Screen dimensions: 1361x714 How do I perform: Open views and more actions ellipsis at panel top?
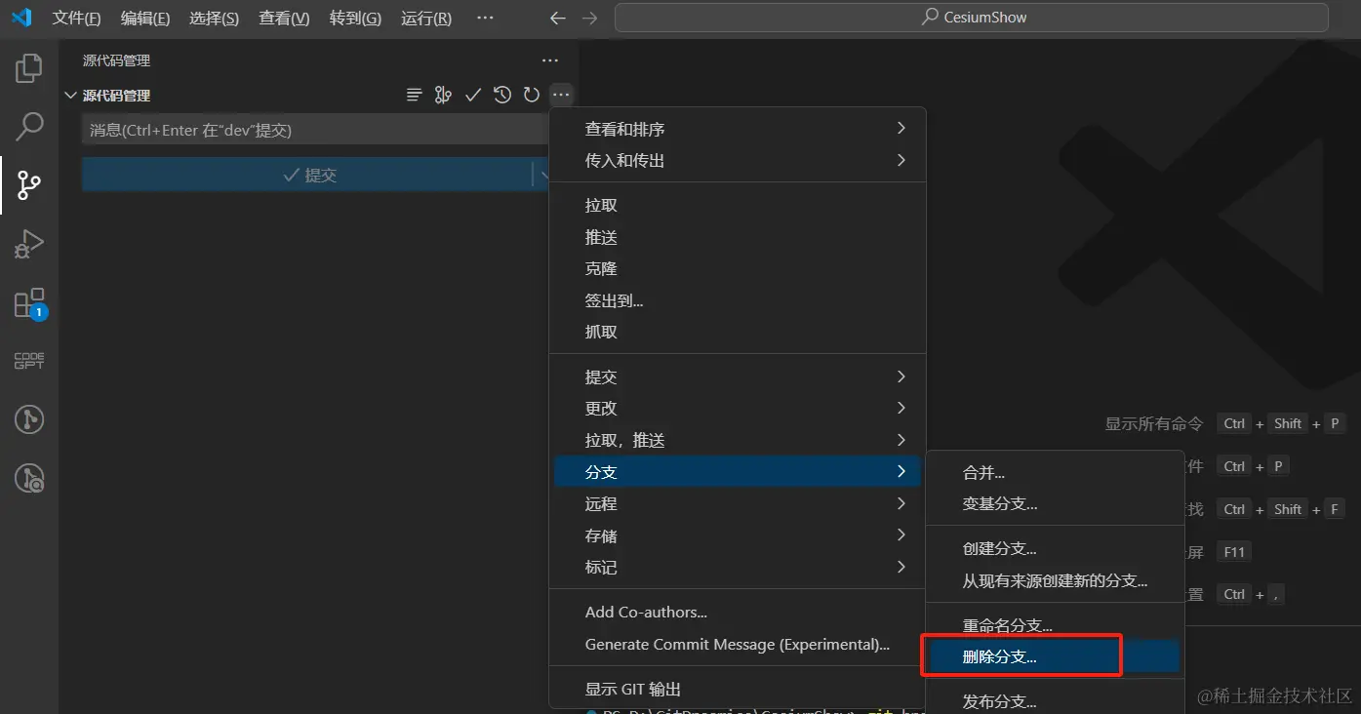point(550,60)
